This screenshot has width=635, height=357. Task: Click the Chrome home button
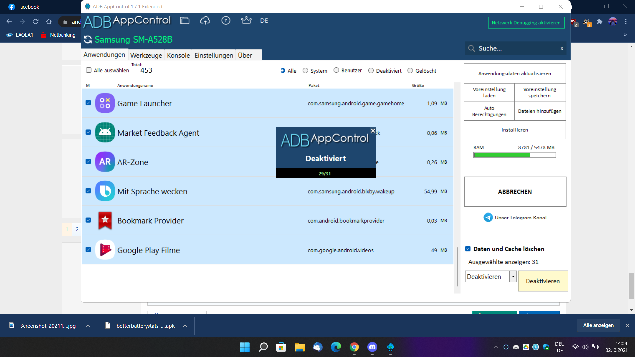[49, 21]
